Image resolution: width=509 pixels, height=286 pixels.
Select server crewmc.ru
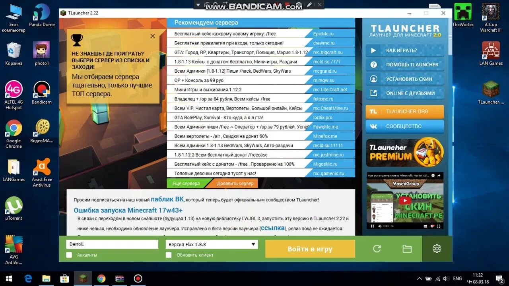[x=324, y=43]
